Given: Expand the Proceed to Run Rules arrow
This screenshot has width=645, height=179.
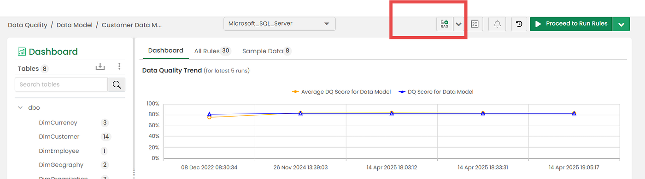Looking at the screenshot, I should 621,24.
